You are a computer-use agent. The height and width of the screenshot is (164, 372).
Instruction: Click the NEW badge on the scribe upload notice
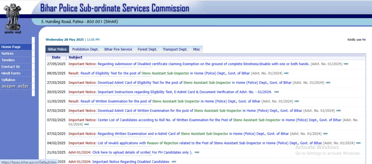tap(197, 152)
